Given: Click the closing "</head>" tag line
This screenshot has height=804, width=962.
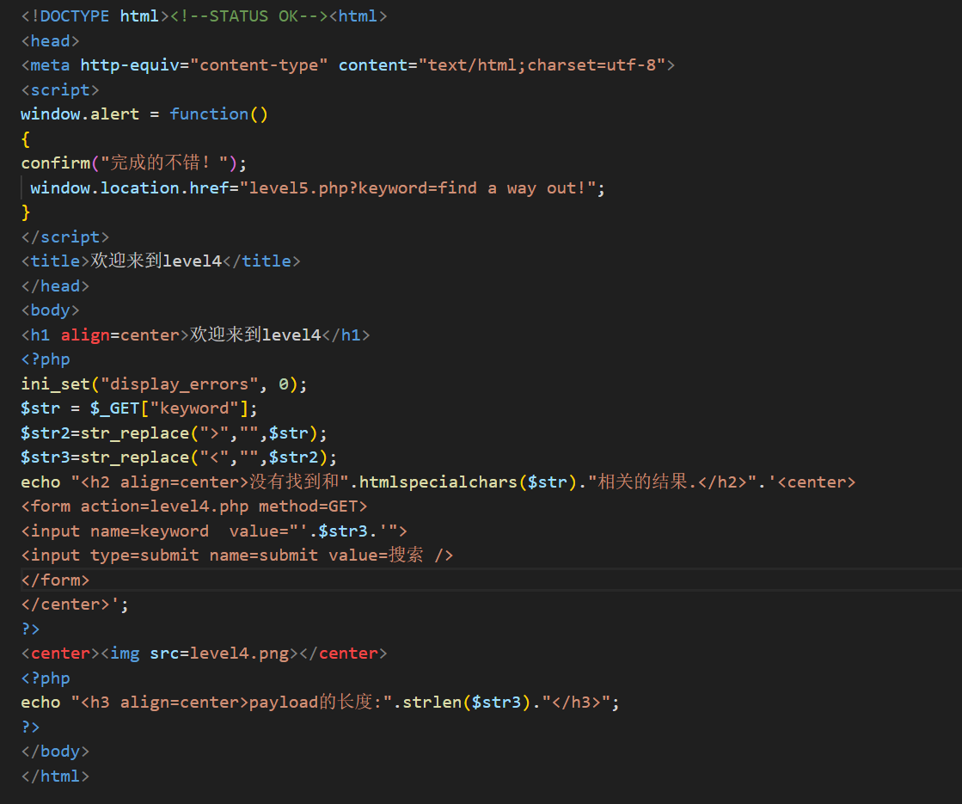Looking at the screenshot, I should coord(55,286).
